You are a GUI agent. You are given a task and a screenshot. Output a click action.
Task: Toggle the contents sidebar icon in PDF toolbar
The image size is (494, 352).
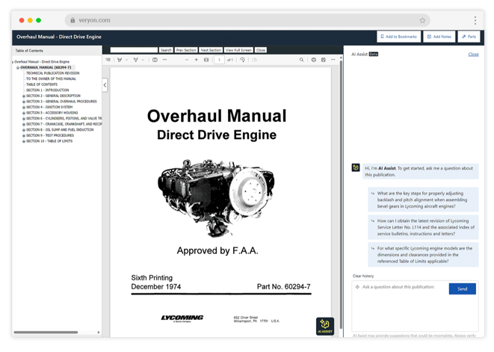108,60
